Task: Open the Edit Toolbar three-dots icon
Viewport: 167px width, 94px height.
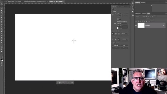Action: click(x=2, y=56)
